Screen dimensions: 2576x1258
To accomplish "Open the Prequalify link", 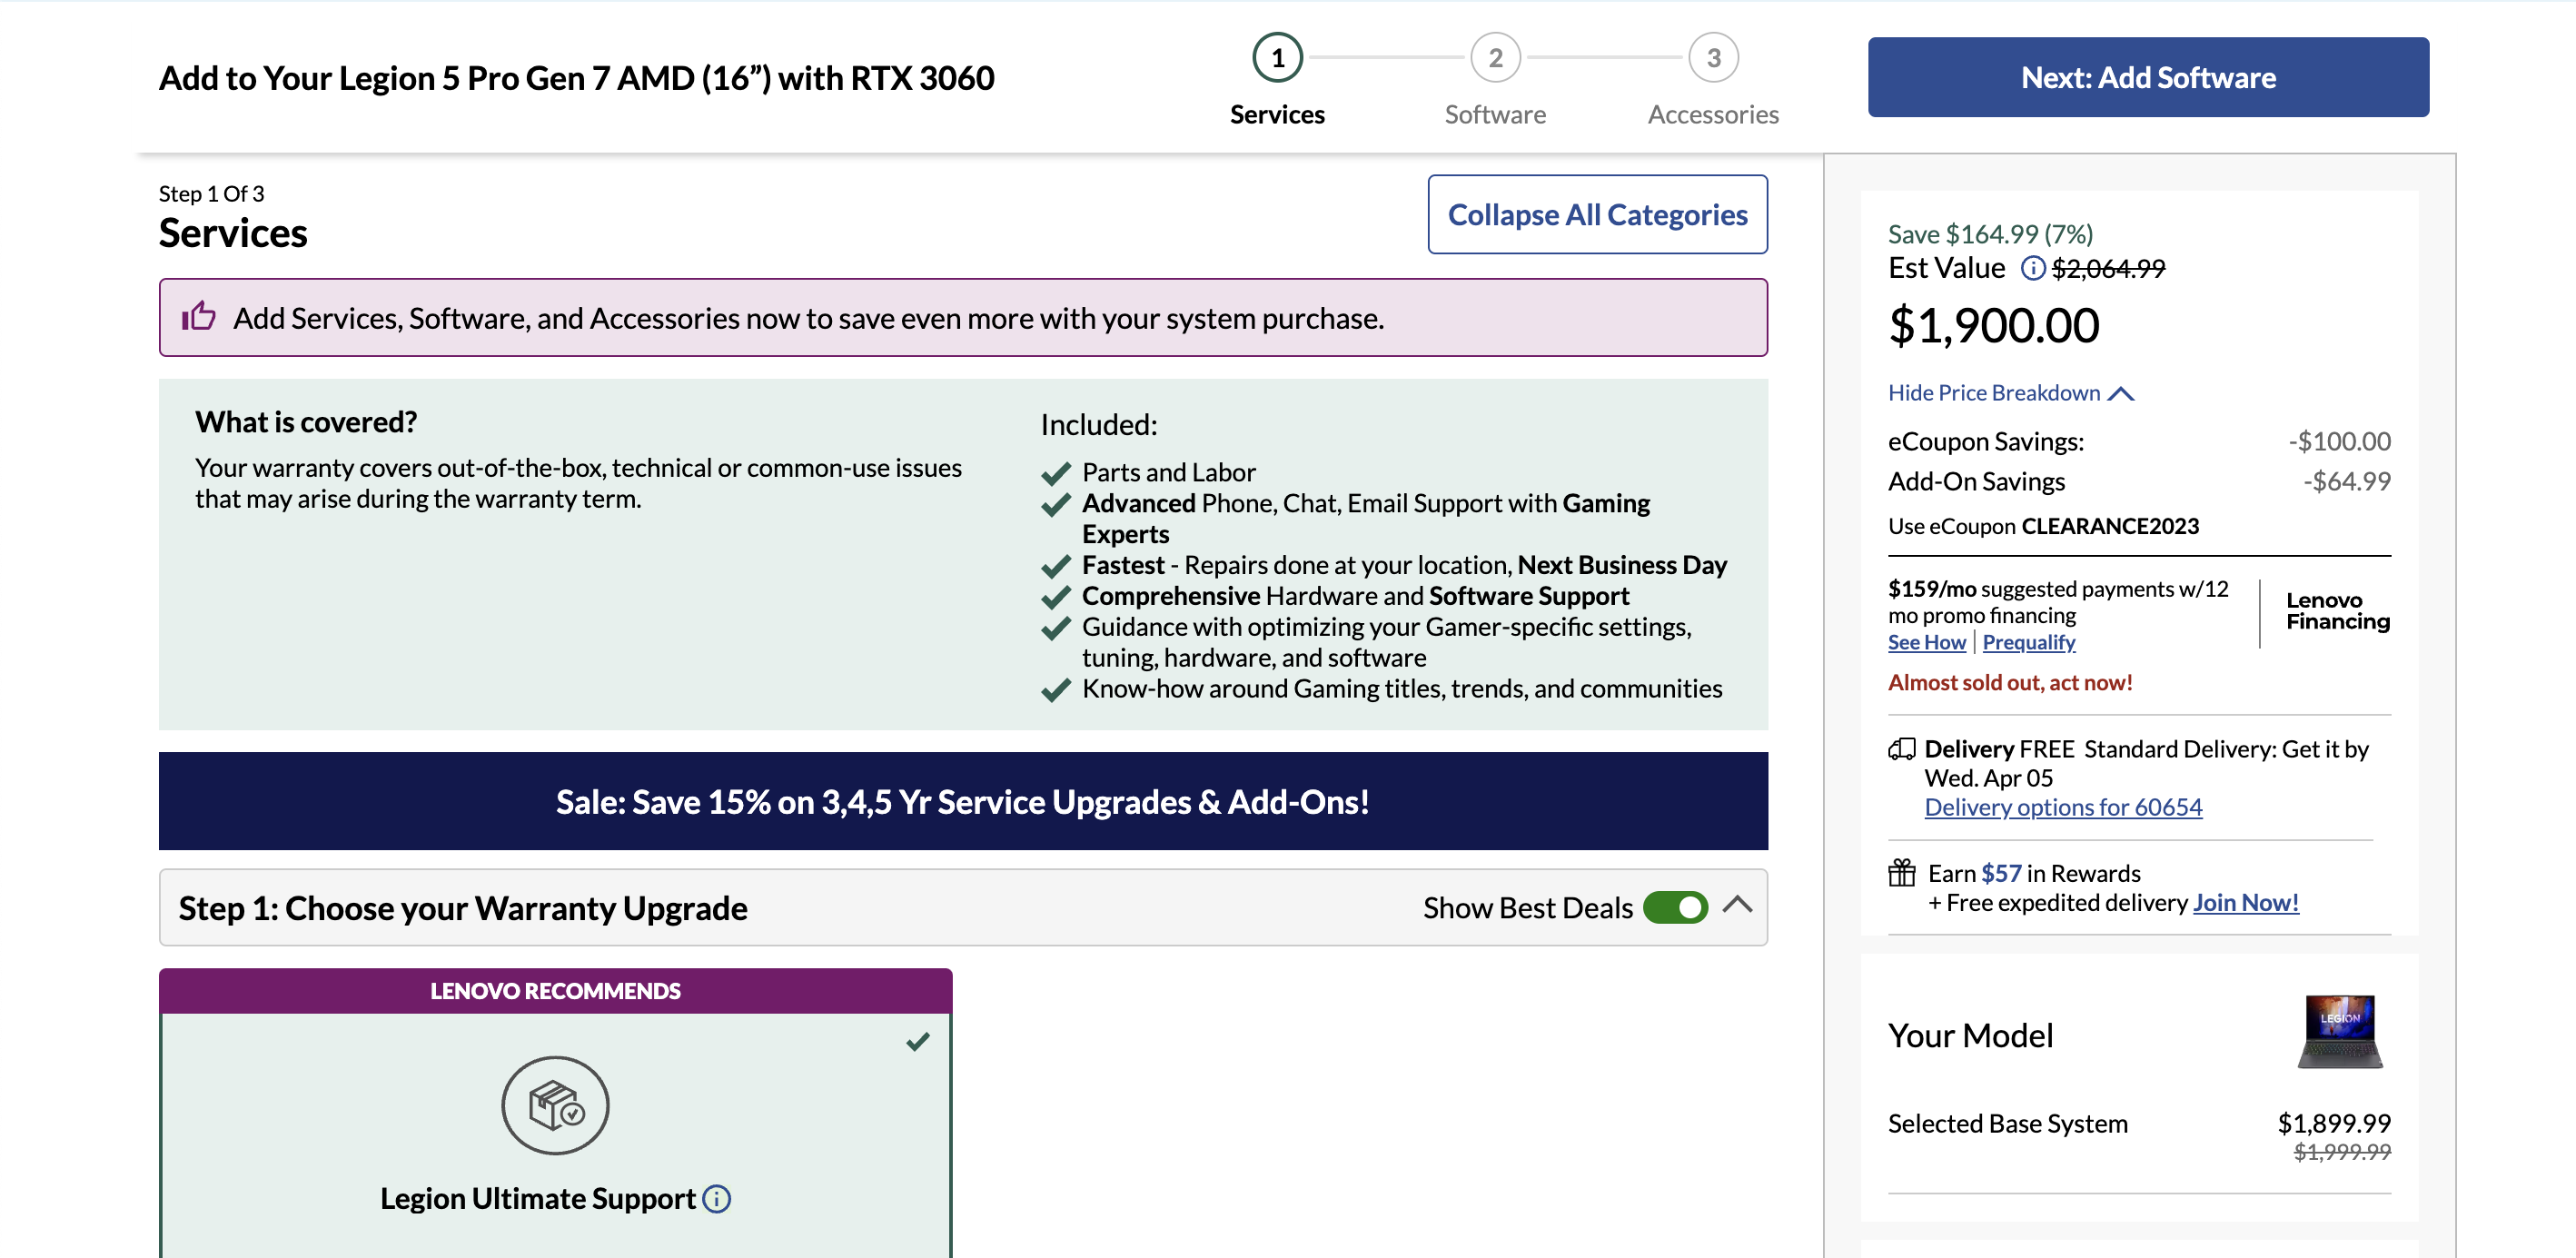I will pyautogui.click(x=2028, y=642).
